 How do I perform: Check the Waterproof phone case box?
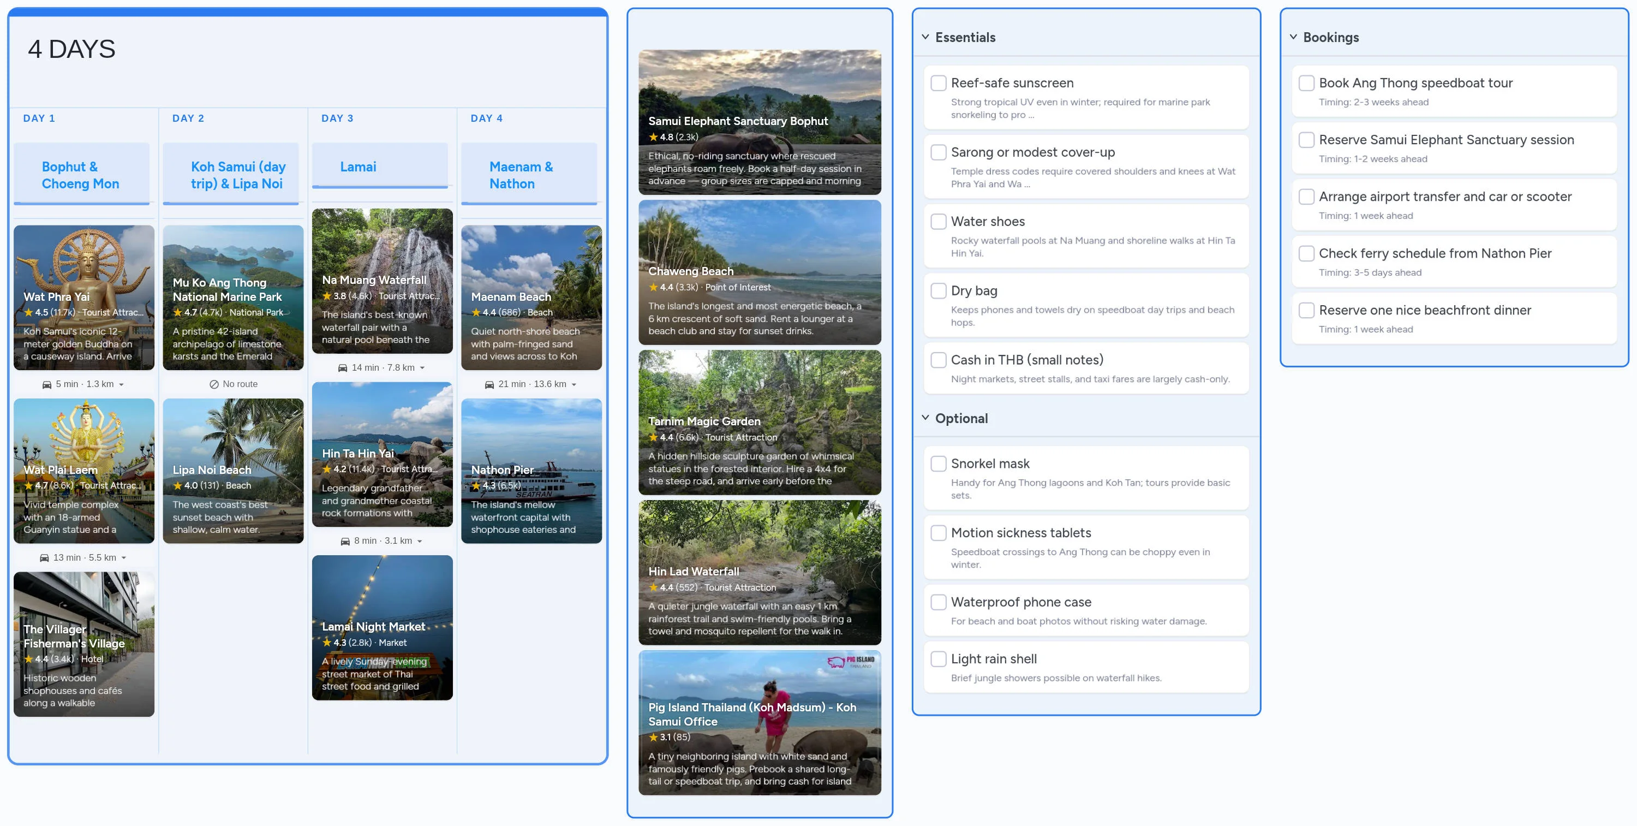[939, 603]
